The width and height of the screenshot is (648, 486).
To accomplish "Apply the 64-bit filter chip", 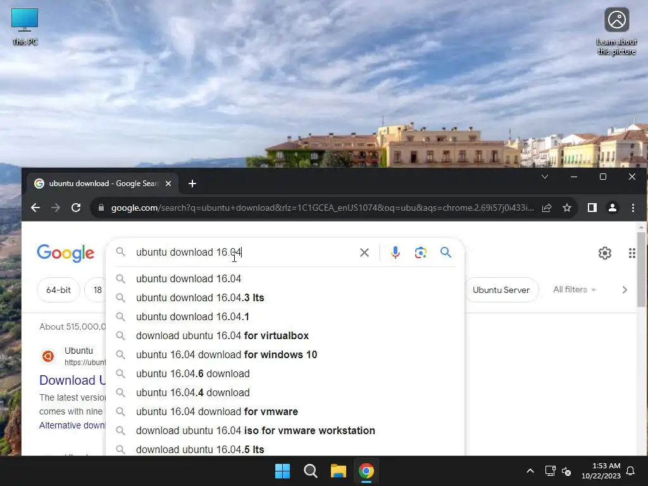I will point(58,290).
